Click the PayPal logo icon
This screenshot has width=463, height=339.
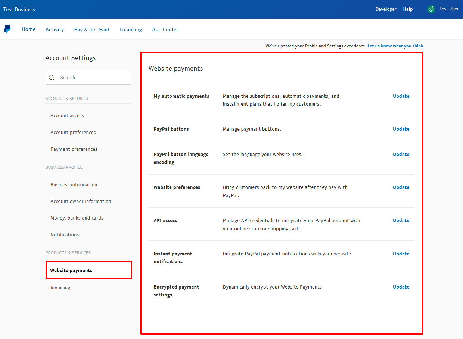[7, 29]
